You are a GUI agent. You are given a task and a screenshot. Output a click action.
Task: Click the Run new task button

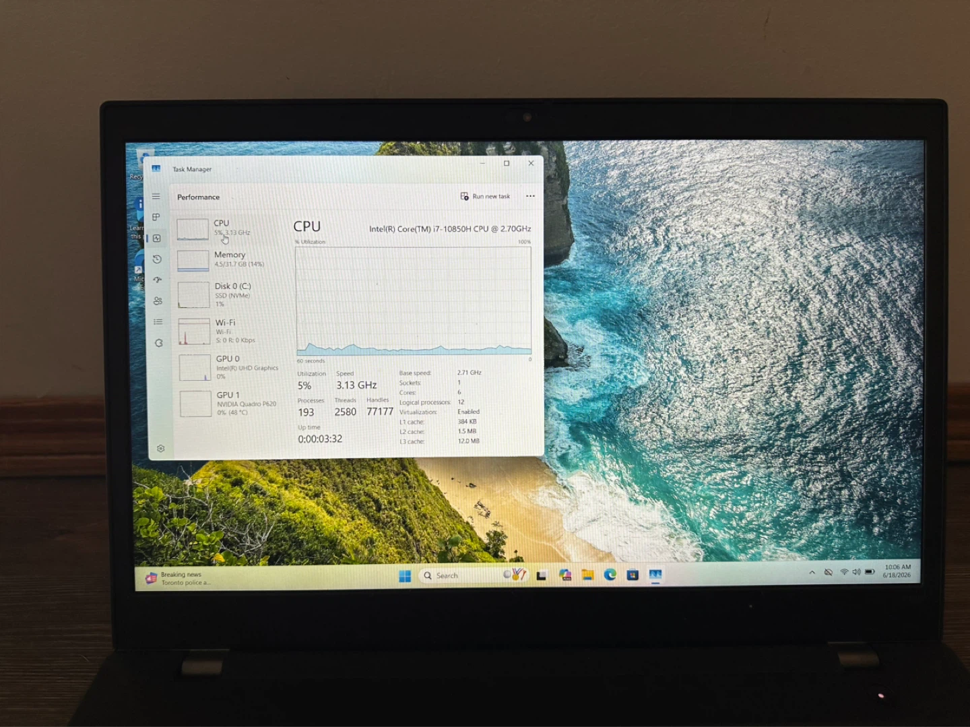[x=485, y=196]
